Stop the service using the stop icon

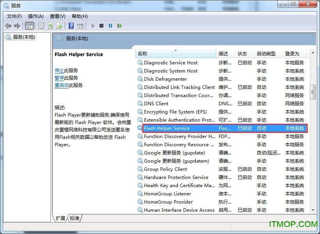coord(101,25)
